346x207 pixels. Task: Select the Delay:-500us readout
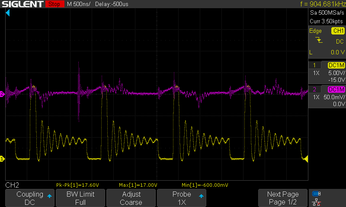tap(112, 4)
